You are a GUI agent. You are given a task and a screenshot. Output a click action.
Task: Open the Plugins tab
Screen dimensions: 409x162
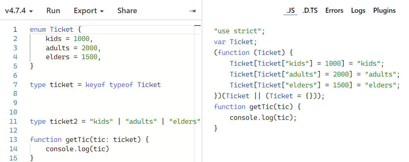coord(384,11)
